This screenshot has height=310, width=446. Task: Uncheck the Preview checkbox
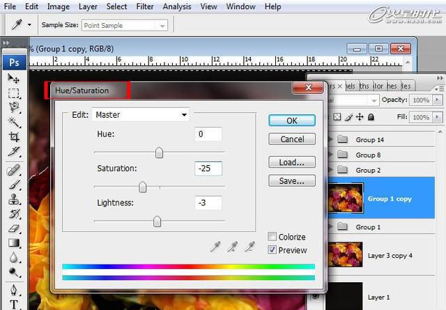click(272, 249)
